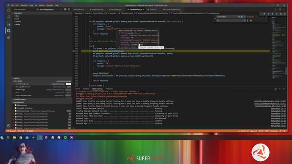Viewport: 292px width, 164px height.
Task: Click in the replace text input field
Action: pyautogui.click(x=231, y=20)
